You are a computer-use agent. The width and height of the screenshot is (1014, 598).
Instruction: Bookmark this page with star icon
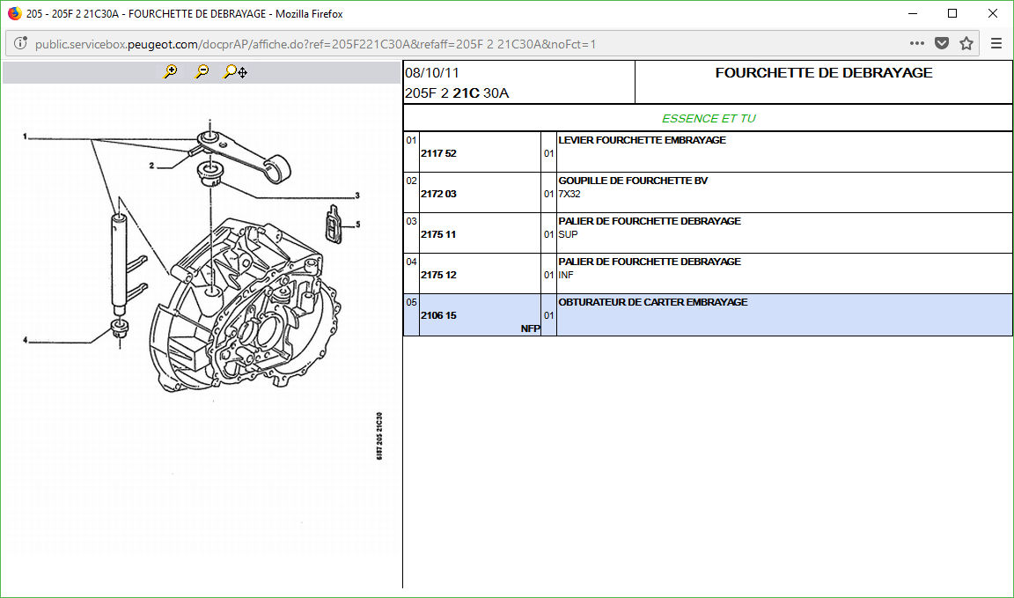(x=966, y=43)
